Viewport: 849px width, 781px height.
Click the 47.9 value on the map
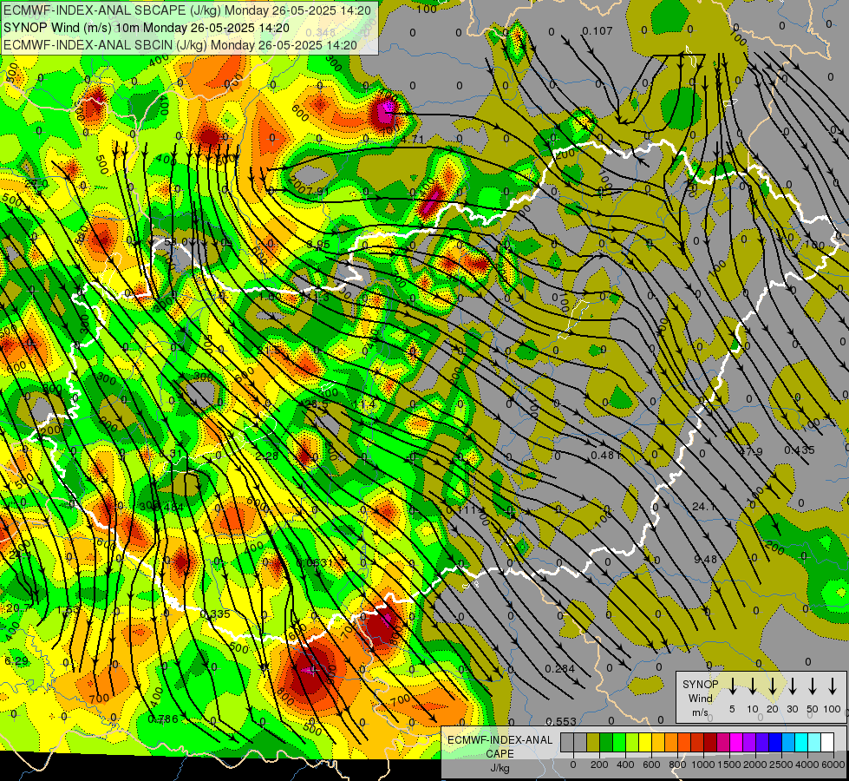tap(751, 451)
